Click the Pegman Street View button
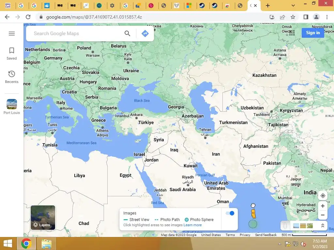The height and width of the screenshot is (250, 334). tap(285, 226)
